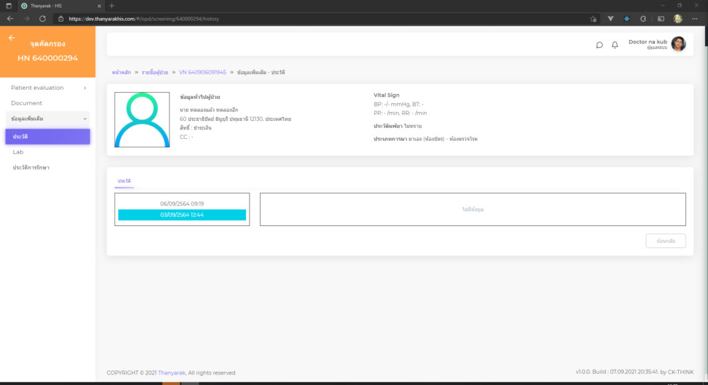The height and width of the screenshot is (385, 708).
Task: Click the white back arrow in orange sidebar
Action: tap(12, 38)
